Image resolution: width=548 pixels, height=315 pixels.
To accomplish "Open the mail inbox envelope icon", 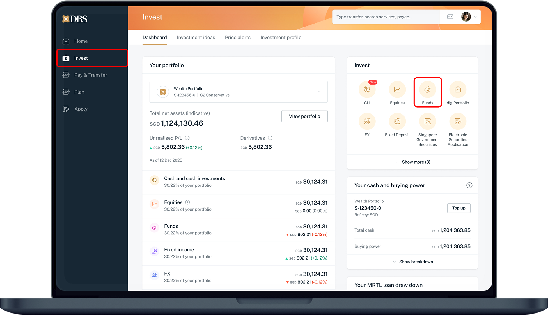I will click(450, 17).
